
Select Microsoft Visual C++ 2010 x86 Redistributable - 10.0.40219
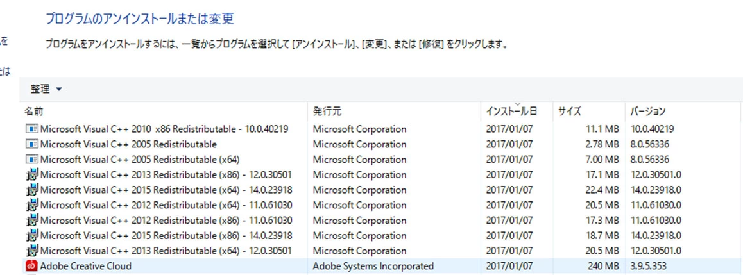[x=164, y=129]
